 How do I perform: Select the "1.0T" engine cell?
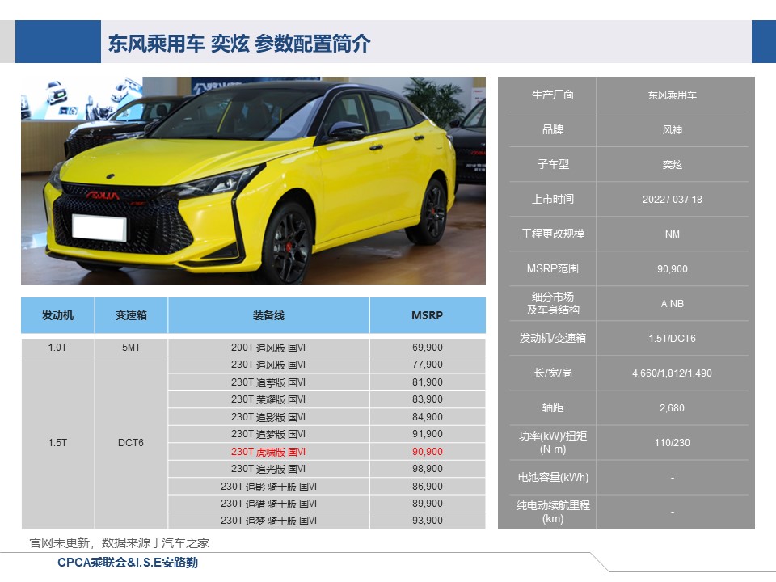point(57,348)
